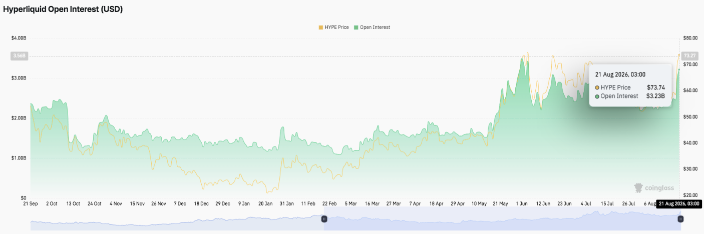Click the 21 Aug 2026, 03:00 crosshair label
Screen dimensions: 704x234
[678, 204]
